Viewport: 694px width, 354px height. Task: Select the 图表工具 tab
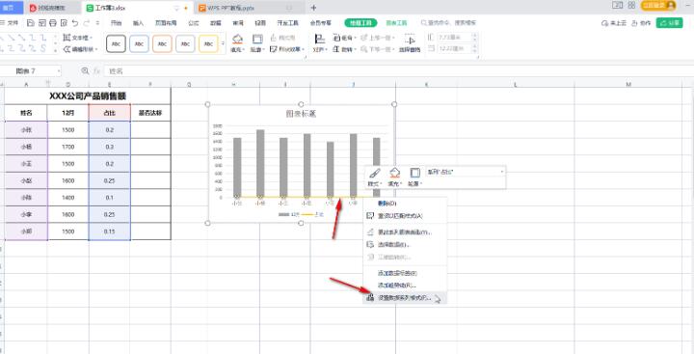click(396, 23)
